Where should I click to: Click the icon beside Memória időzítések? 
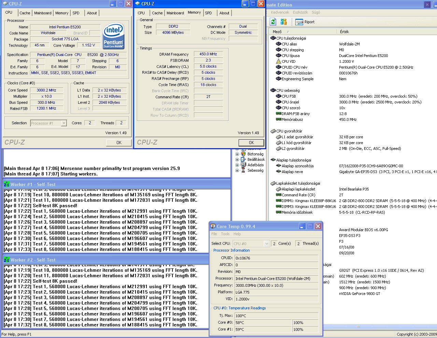[279, 212]
